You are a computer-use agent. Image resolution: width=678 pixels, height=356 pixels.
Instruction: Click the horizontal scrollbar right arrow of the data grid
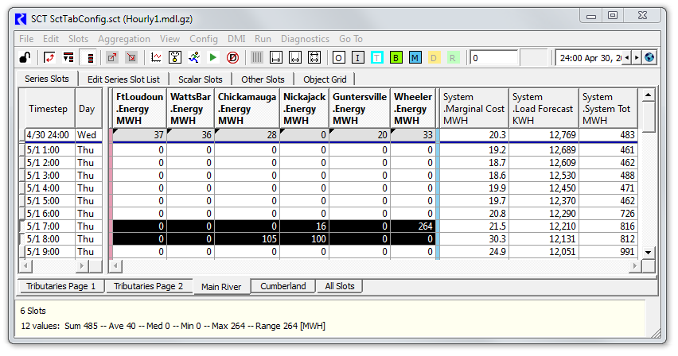(x=634, y=265)
